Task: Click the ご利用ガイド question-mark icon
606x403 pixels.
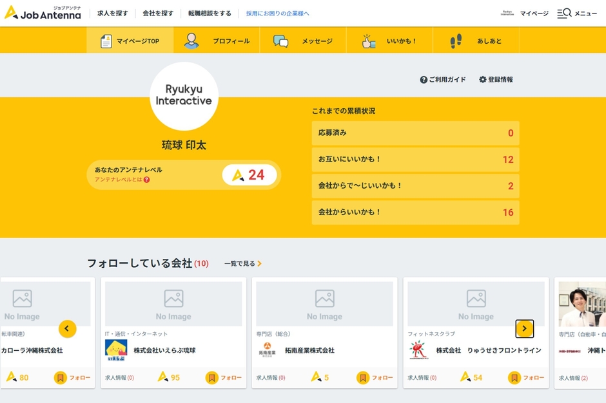Action: pyautogui.click(x=422, y=80)
